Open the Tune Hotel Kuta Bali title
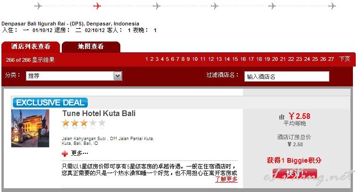360x192 pixels. pyautogui.click(x=99, y=113)
